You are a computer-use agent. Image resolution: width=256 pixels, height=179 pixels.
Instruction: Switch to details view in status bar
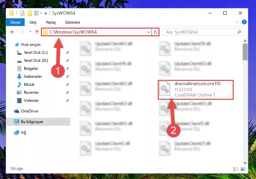tap(236, 169)
